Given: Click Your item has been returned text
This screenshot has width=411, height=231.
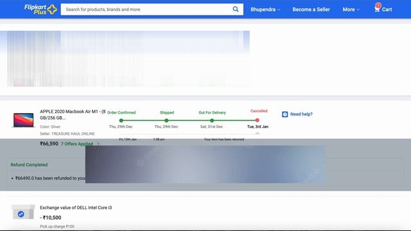Looking at the screenshot, I should point(224,139).
